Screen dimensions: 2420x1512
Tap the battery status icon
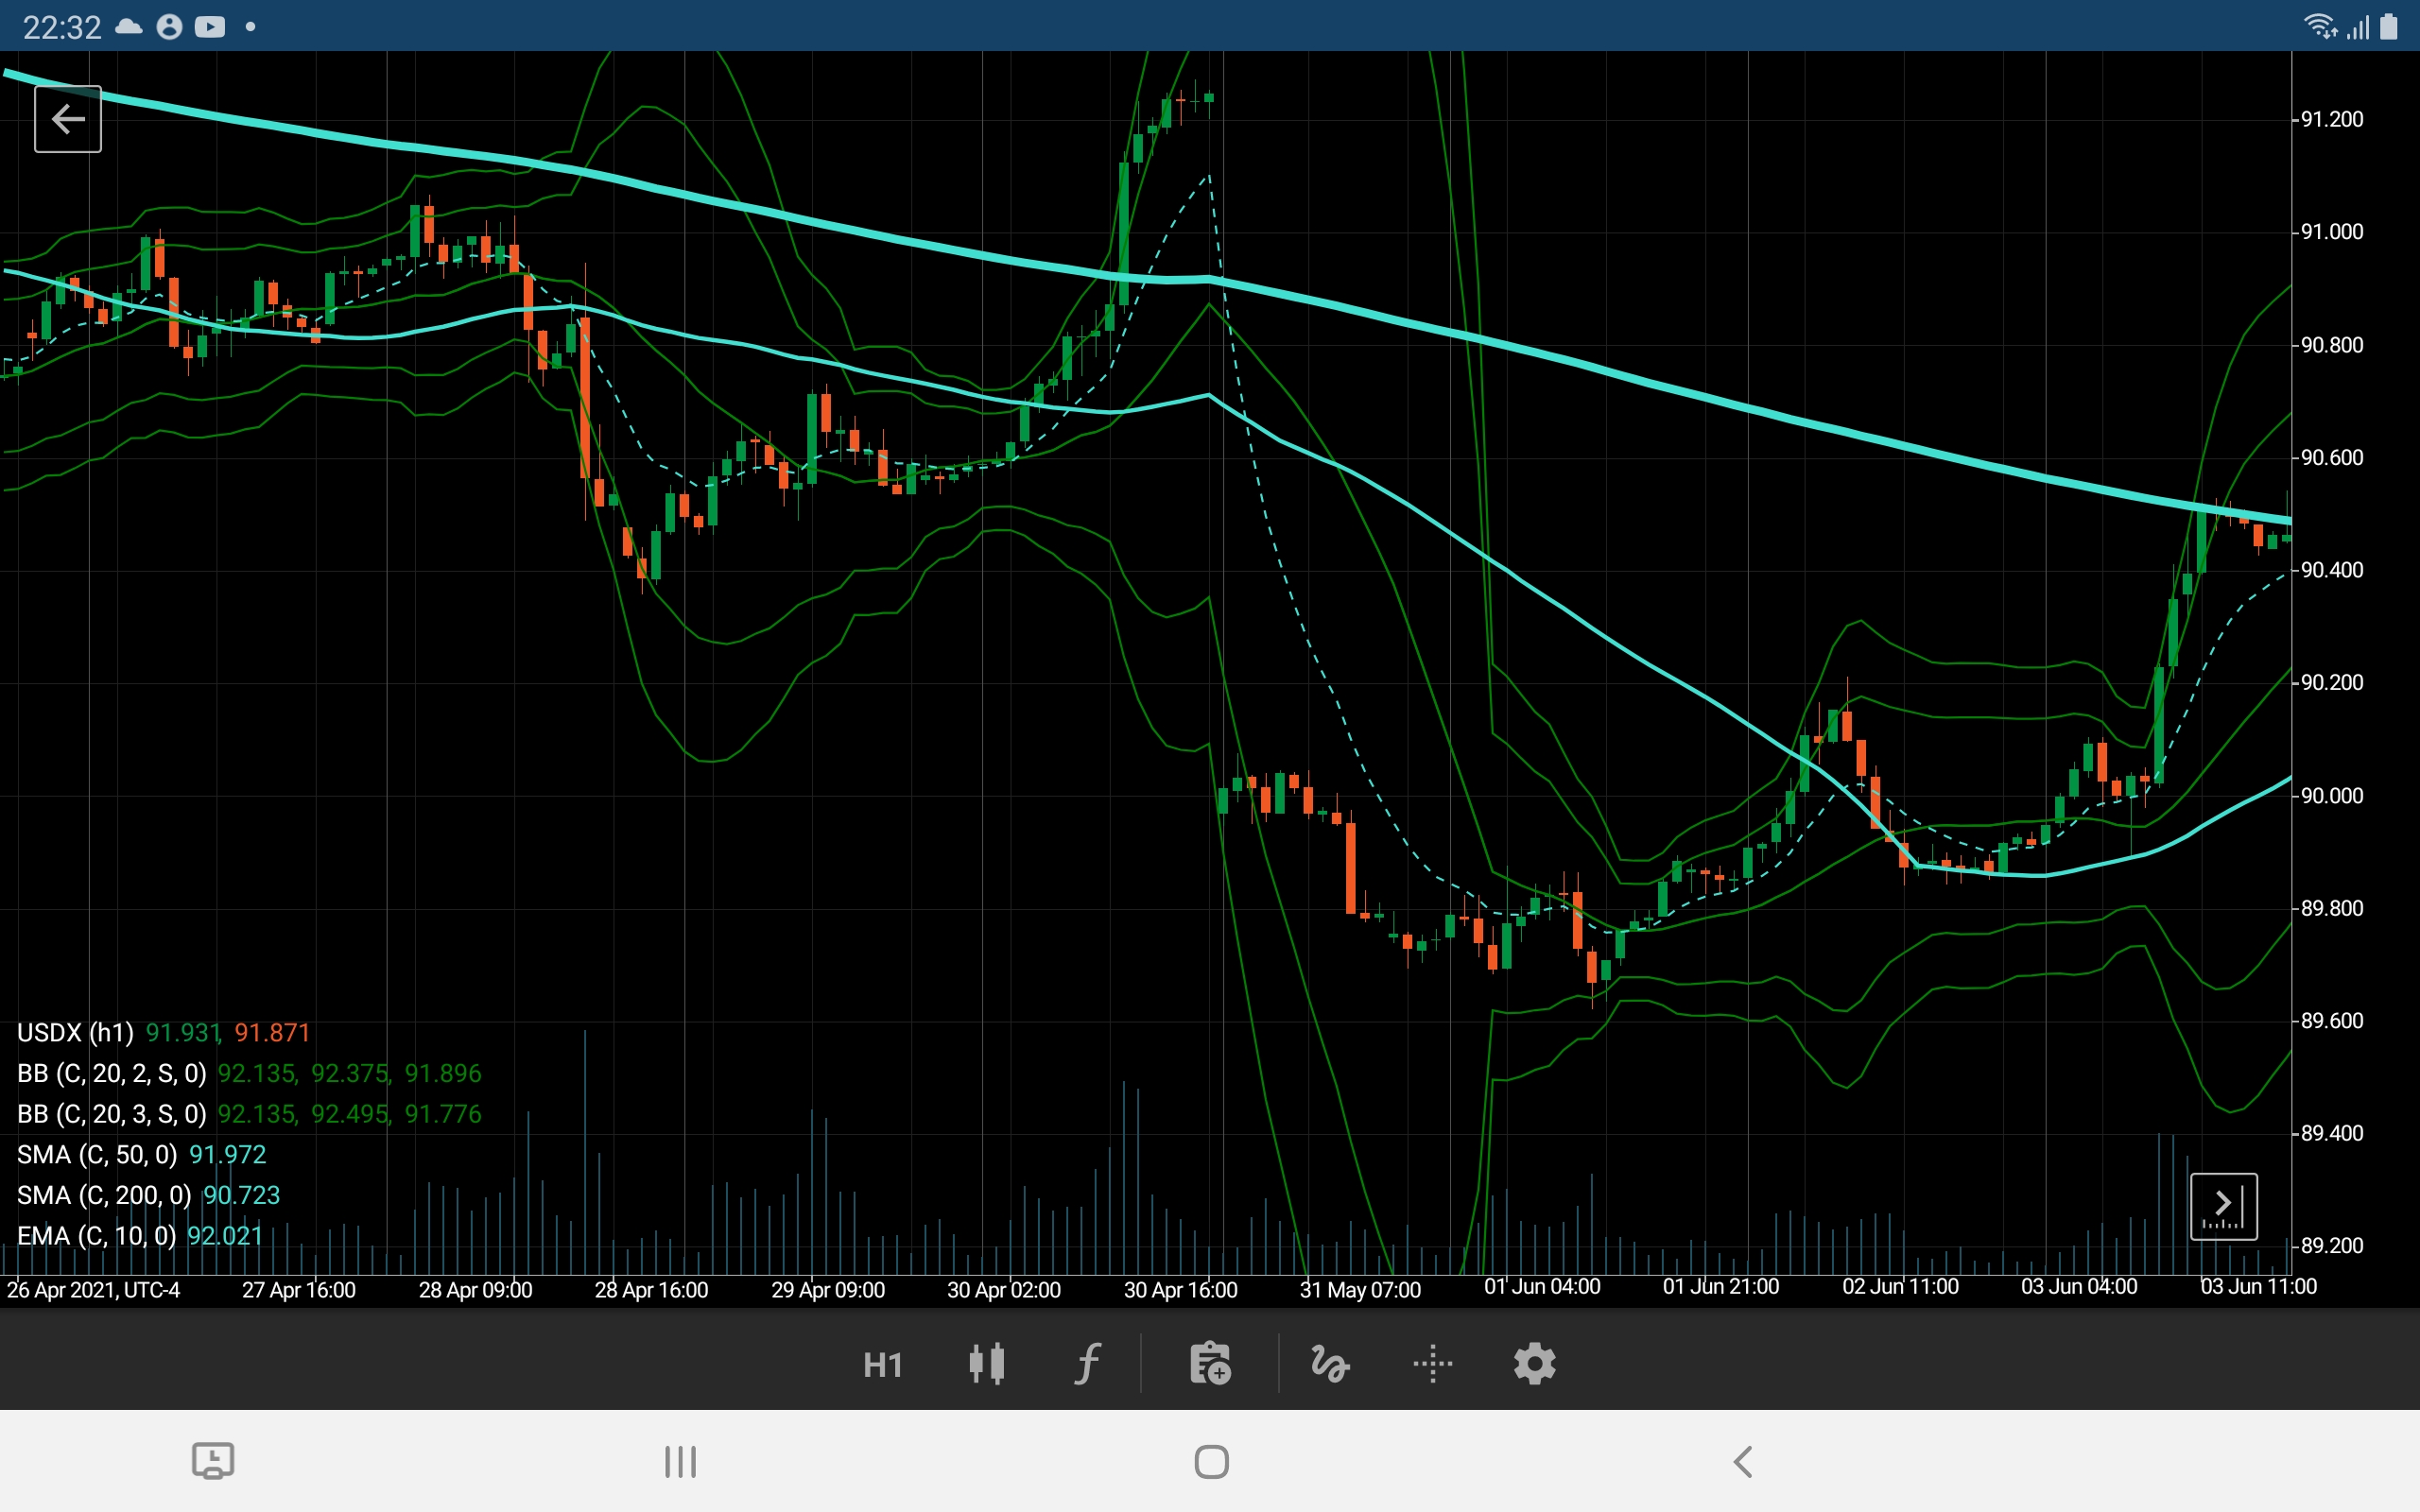click(2389, 26)
